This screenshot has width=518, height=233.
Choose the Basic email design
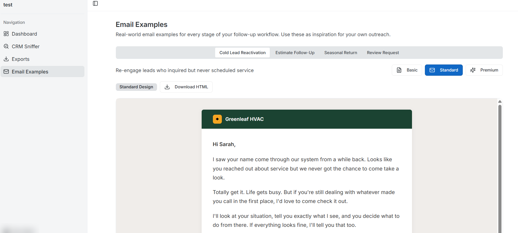407,70
